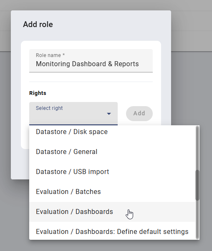Click the Rights section label
Image resolution: width=212 pixels, height=251 pixels.
[x=38, y=93]
